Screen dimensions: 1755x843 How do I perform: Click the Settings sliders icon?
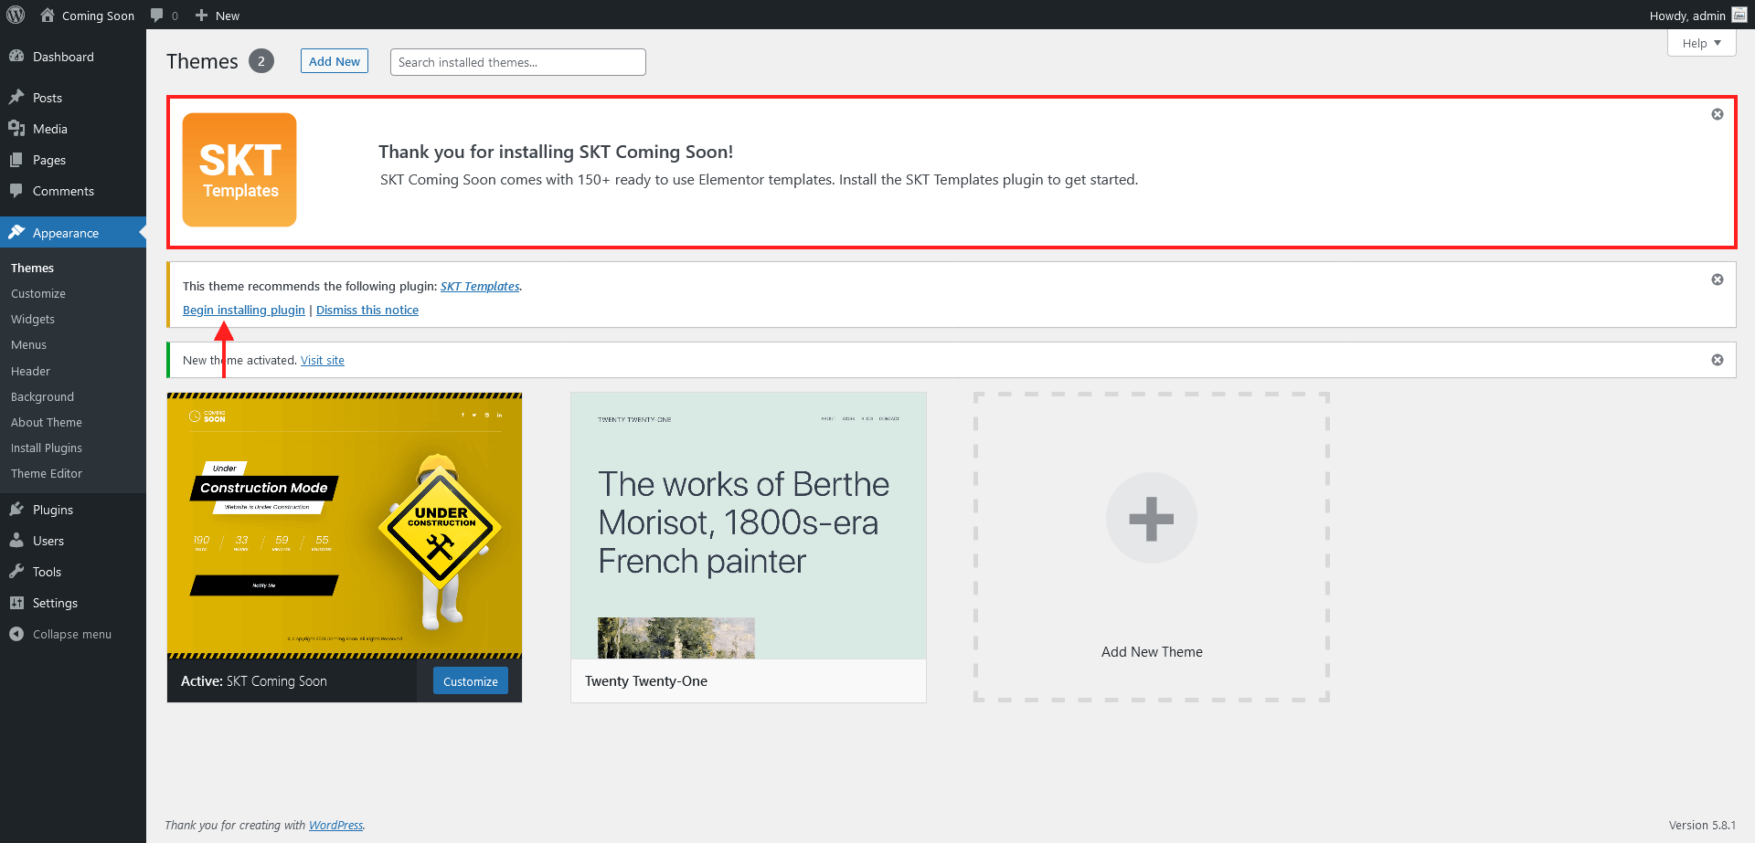point(16,602)
